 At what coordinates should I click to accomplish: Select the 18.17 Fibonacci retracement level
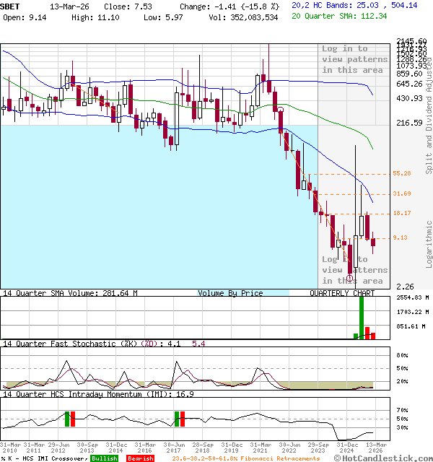point(401,214)
